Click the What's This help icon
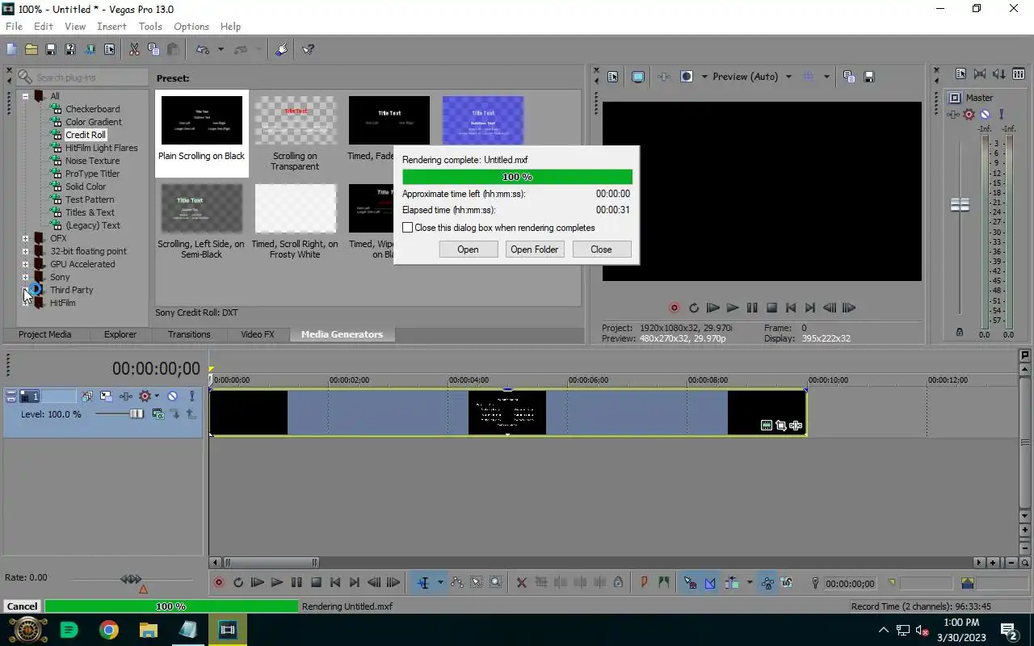 309,49
